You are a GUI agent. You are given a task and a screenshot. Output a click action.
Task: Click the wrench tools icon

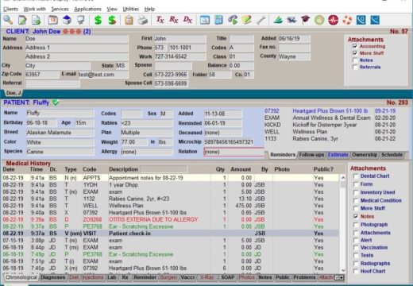point(261,20)
